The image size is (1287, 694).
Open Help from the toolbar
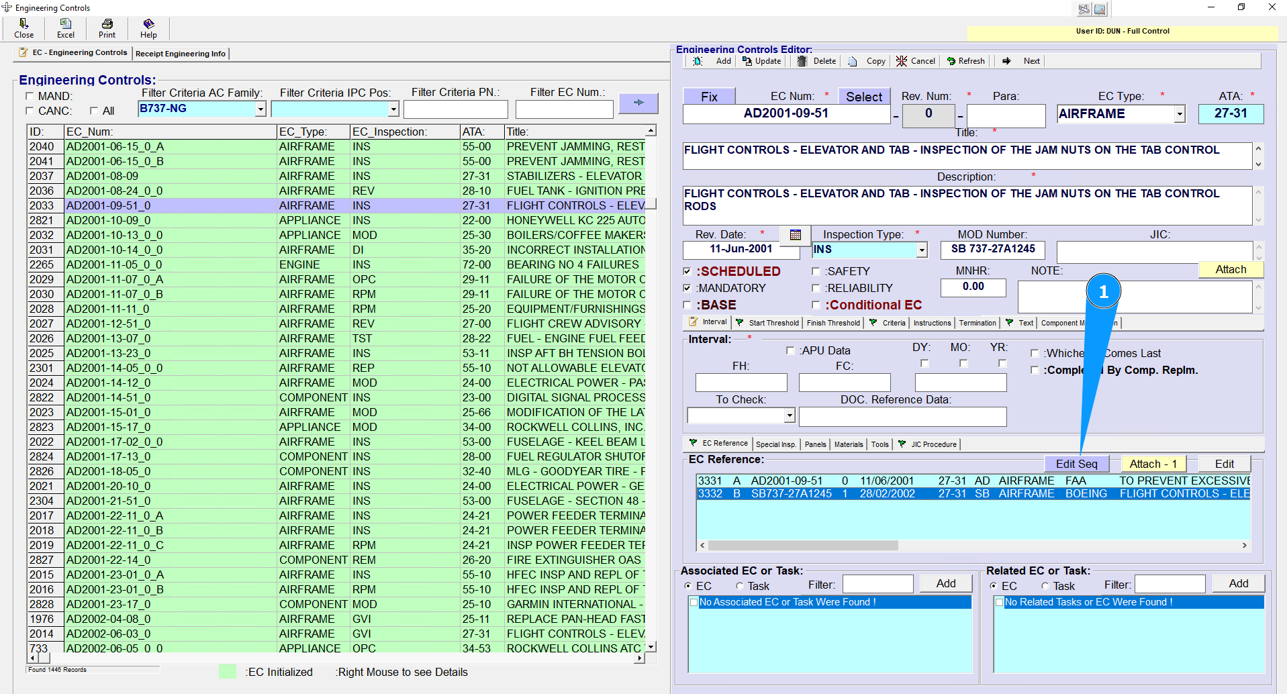(148, 25)
